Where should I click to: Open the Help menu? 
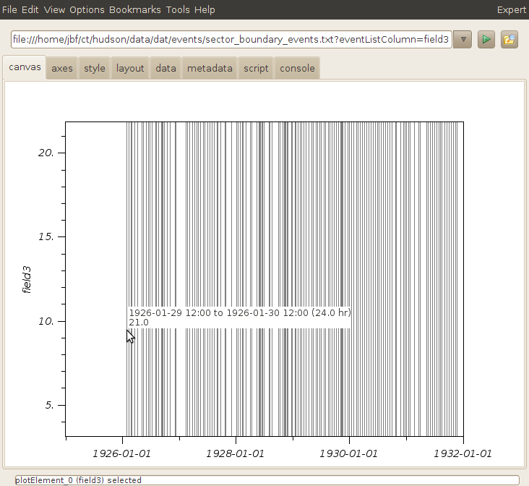[205, 9]
